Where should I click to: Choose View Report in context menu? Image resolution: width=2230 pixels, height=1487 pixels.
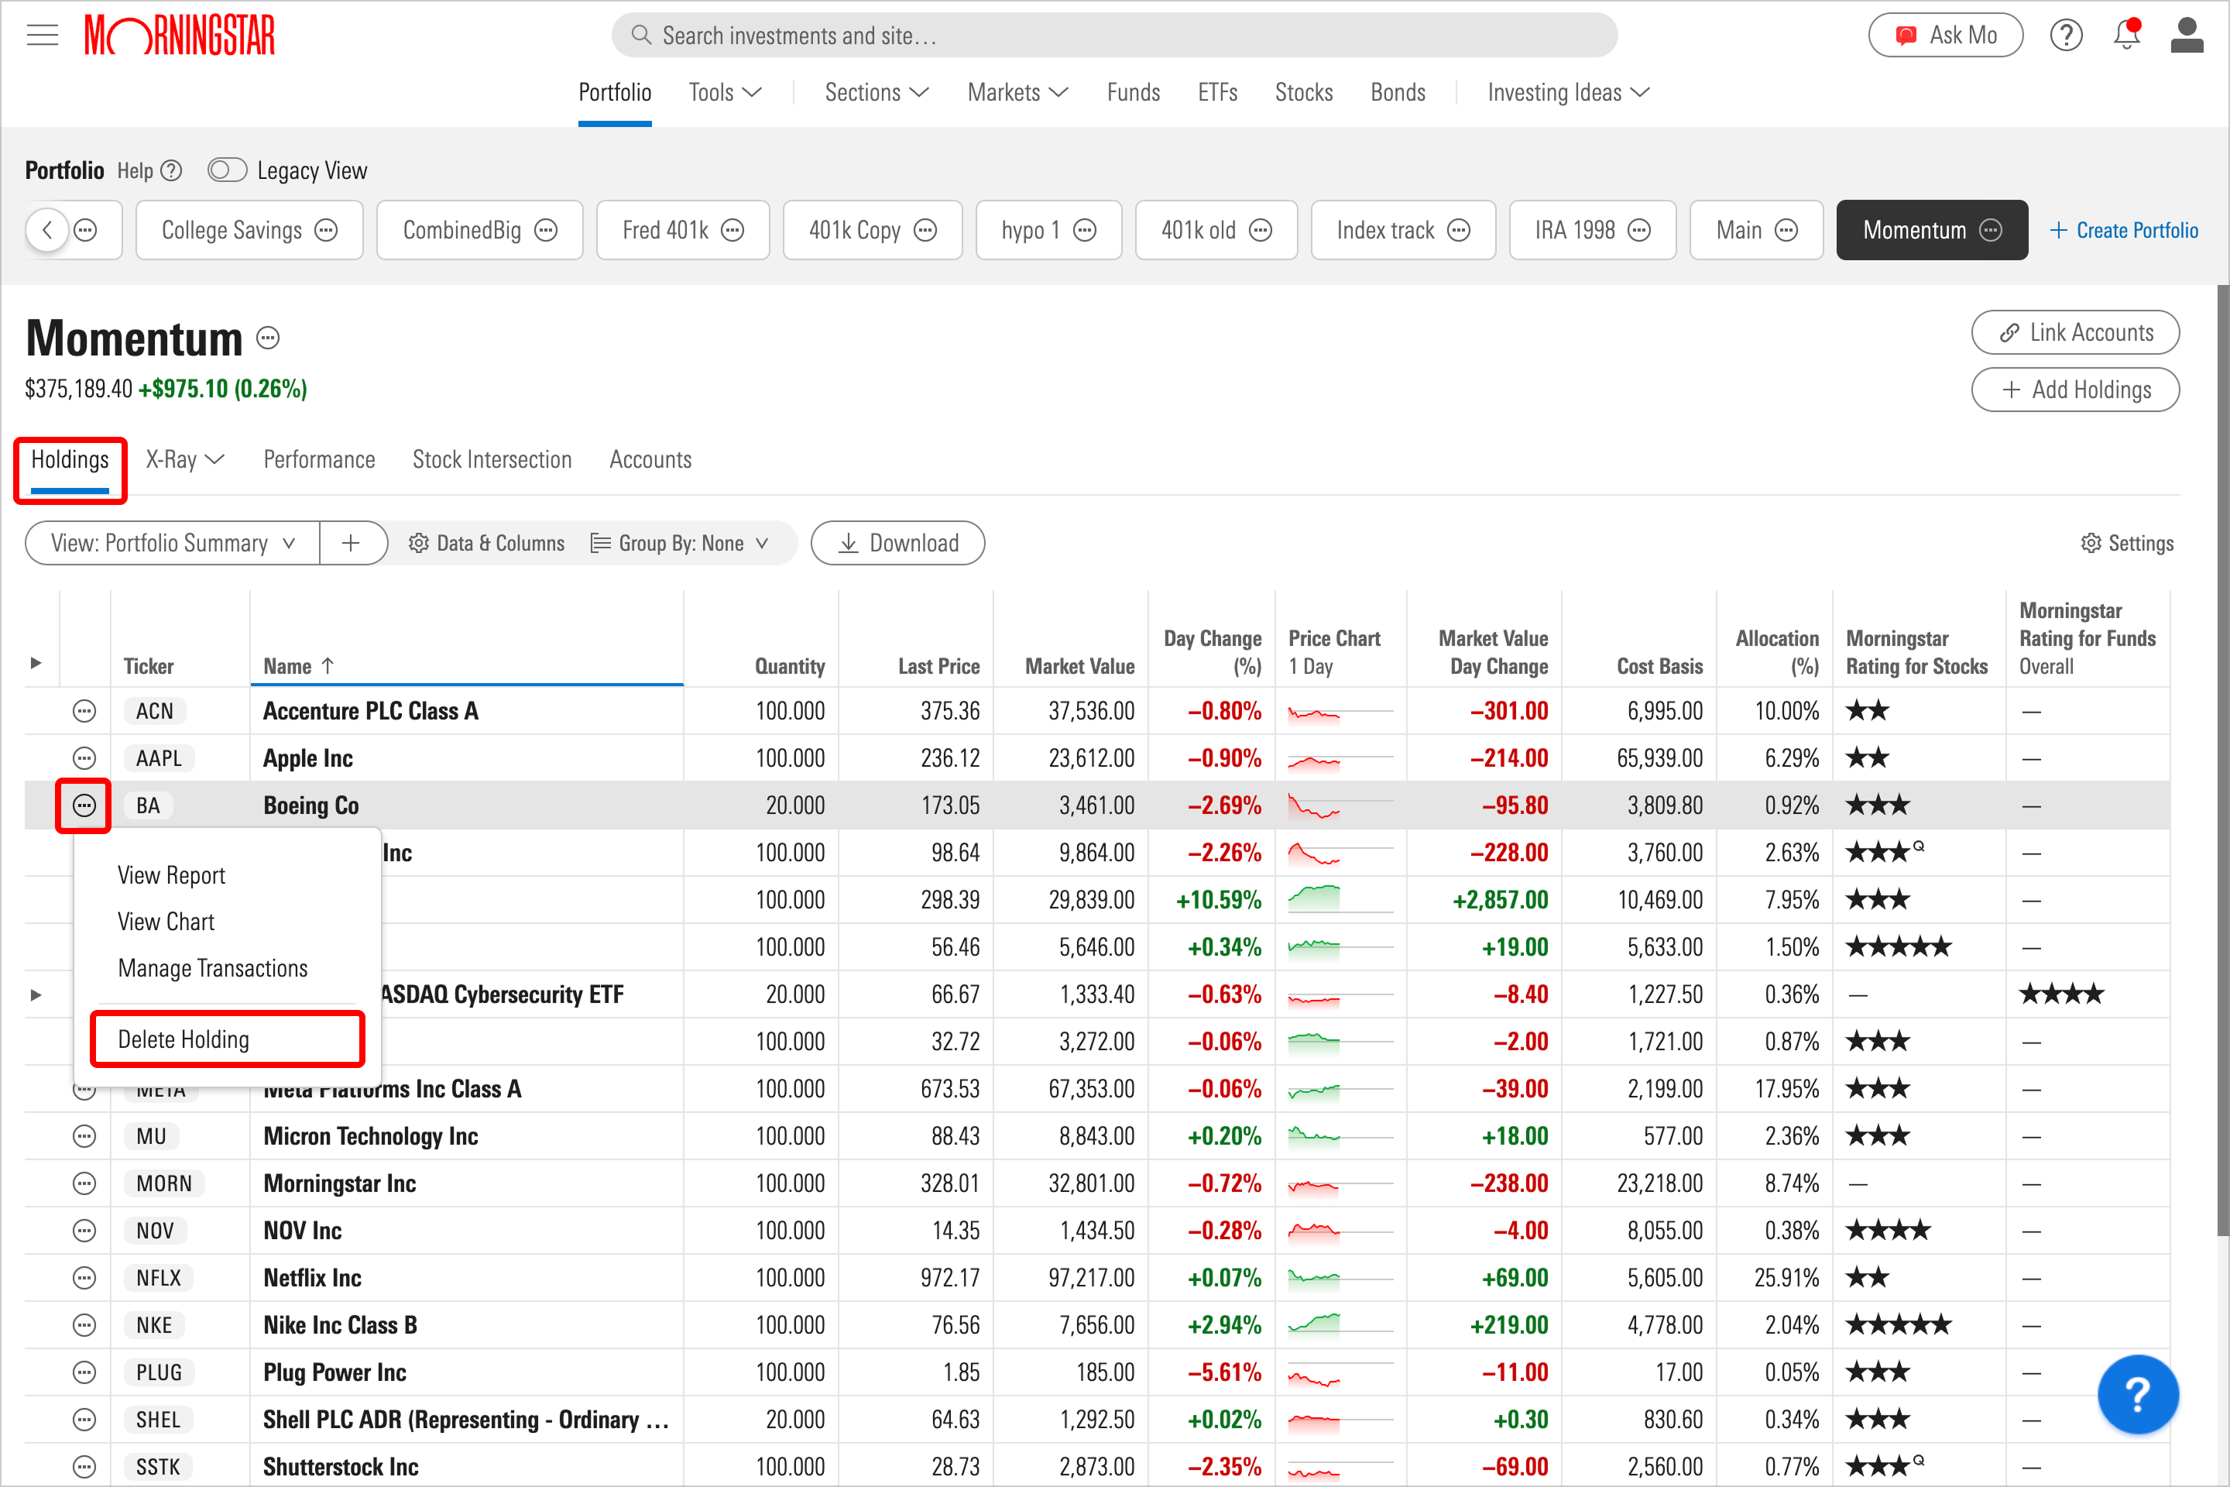pos(172,875)
